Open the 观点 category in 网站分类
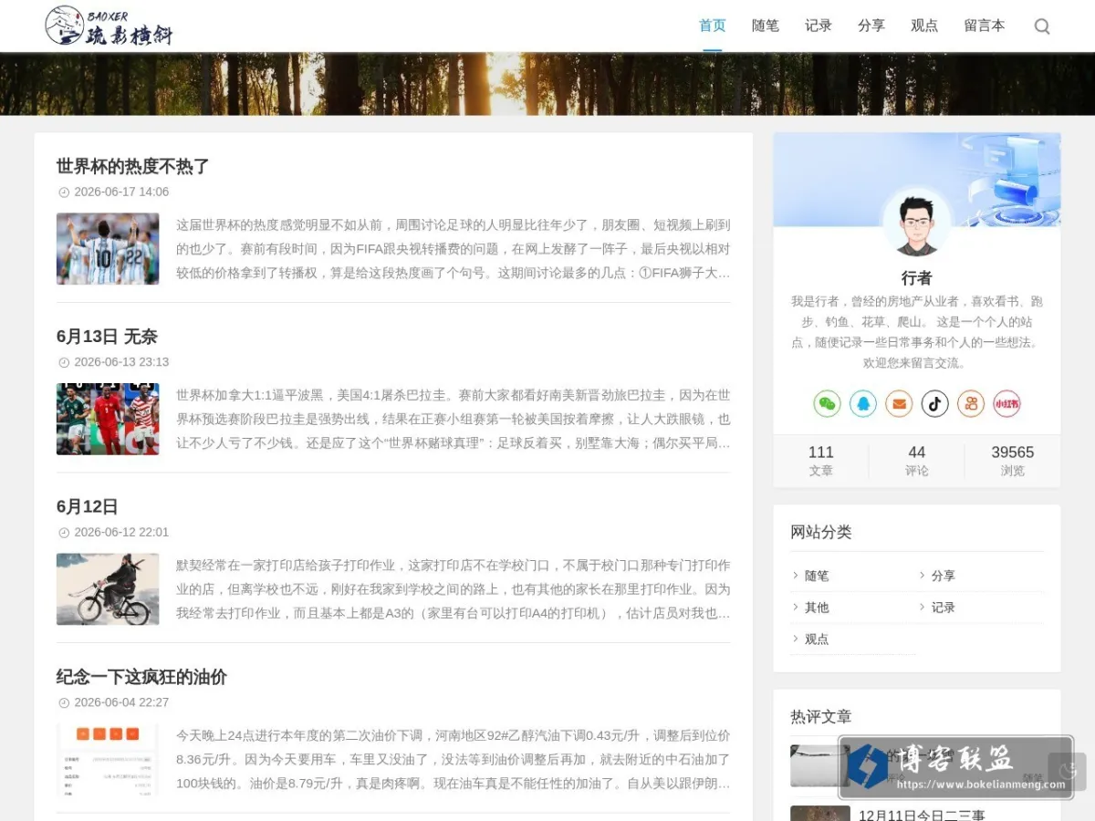The image size is (1095, 821). (817, 639)
